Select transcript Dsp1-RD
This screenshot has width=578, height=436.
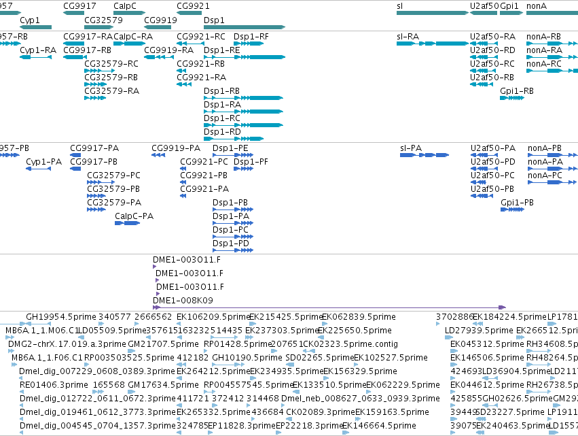234,139
